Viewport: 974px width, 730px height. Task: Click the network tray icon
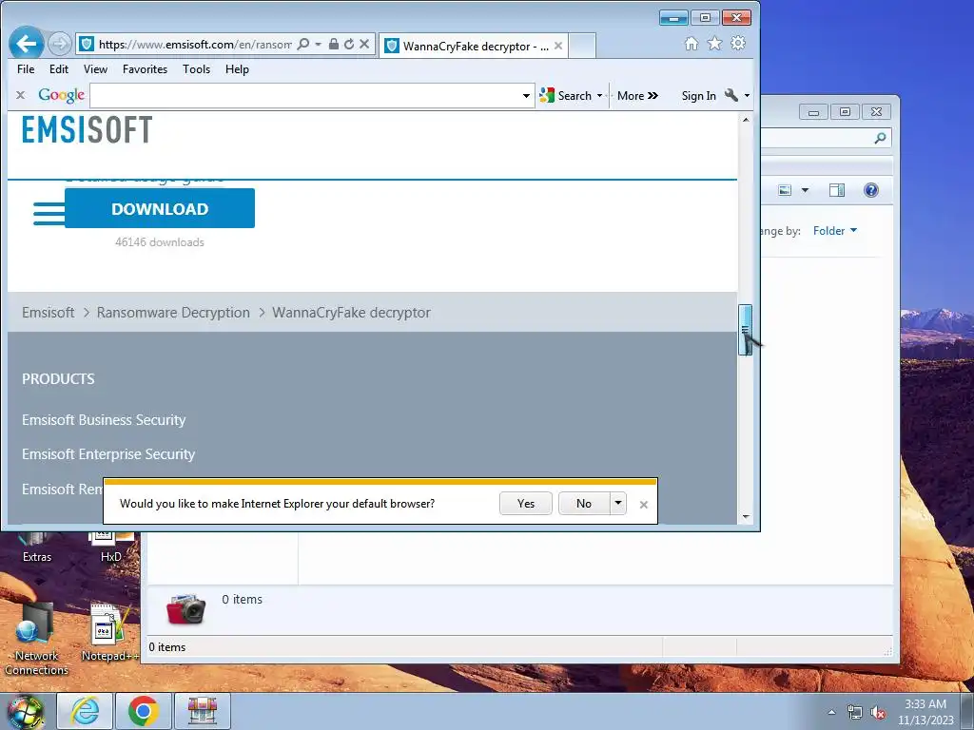point(855,713)
